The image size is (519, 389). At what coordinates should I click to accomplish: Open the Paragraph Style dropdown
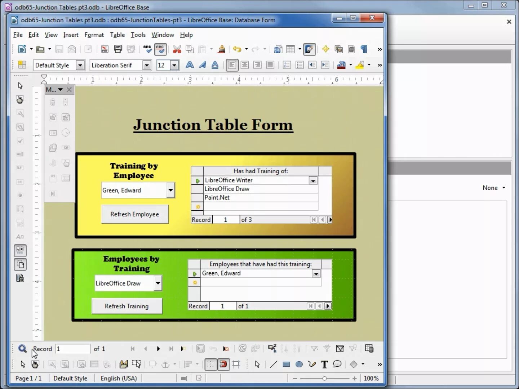click(x=80, y=65)
